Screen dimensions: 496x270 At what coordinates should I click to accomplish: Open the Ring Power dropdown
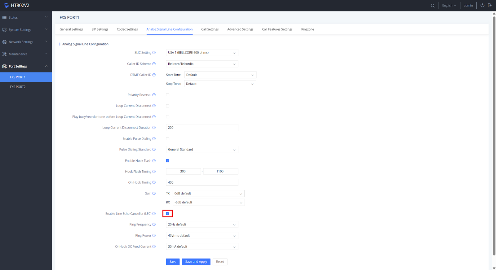coord(202,236)
